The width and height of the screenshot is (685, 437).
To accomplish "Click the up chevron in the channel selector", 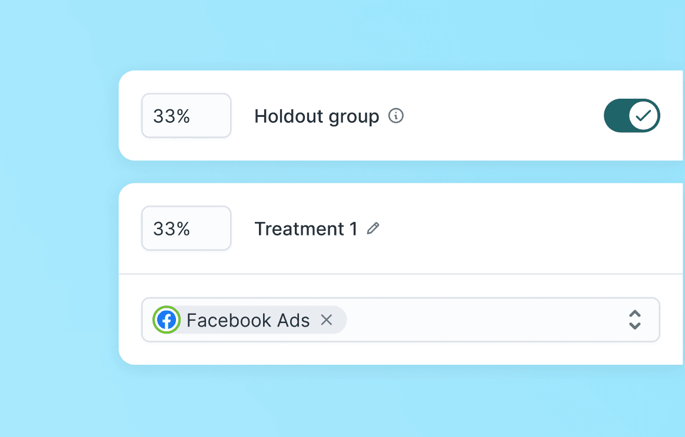I will pos(634,314).
